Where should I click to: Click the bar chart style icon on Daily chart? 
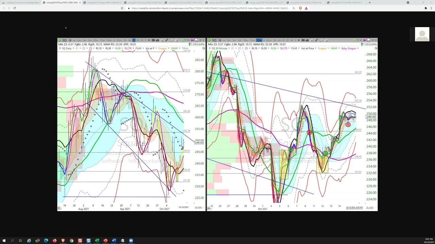[x=157, y=40]
